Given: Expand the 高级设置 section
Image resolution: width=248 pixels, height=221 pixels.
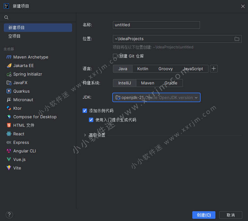Looking at the screenshot, I should (85, 135).
